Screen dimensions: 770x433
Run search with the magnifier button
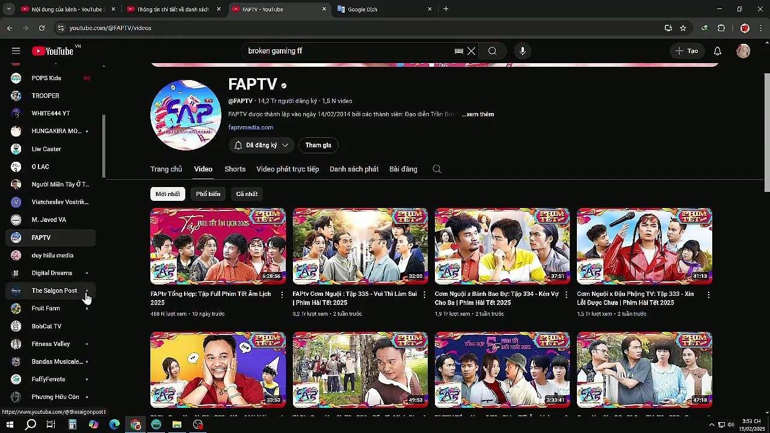(493, 51)
